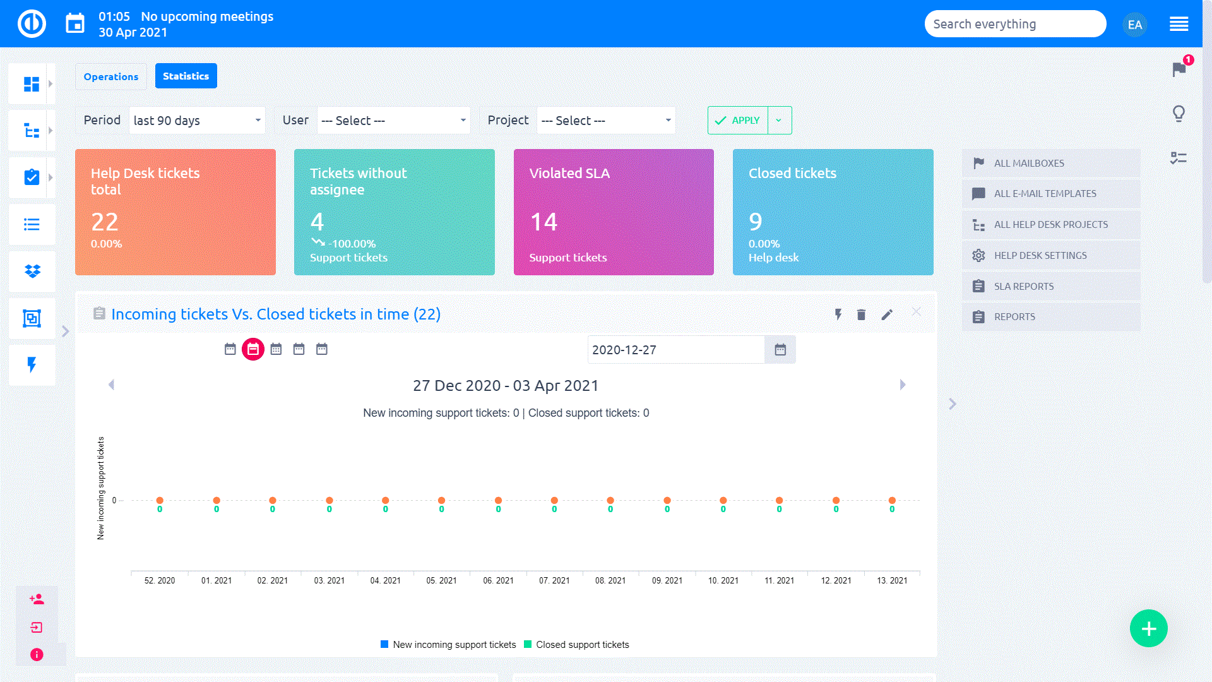Click the date field showing 2020-12-27

675,349
